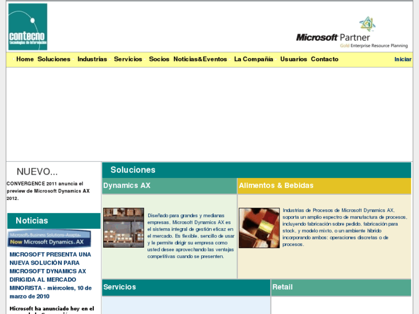Click the Industrias de Procesos description text

345,228
